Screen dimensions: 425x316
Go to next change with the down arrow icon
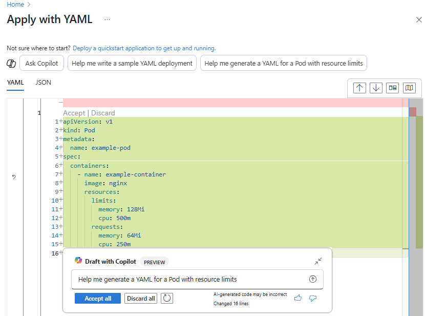pyautogui.click(x=376, y=88)
